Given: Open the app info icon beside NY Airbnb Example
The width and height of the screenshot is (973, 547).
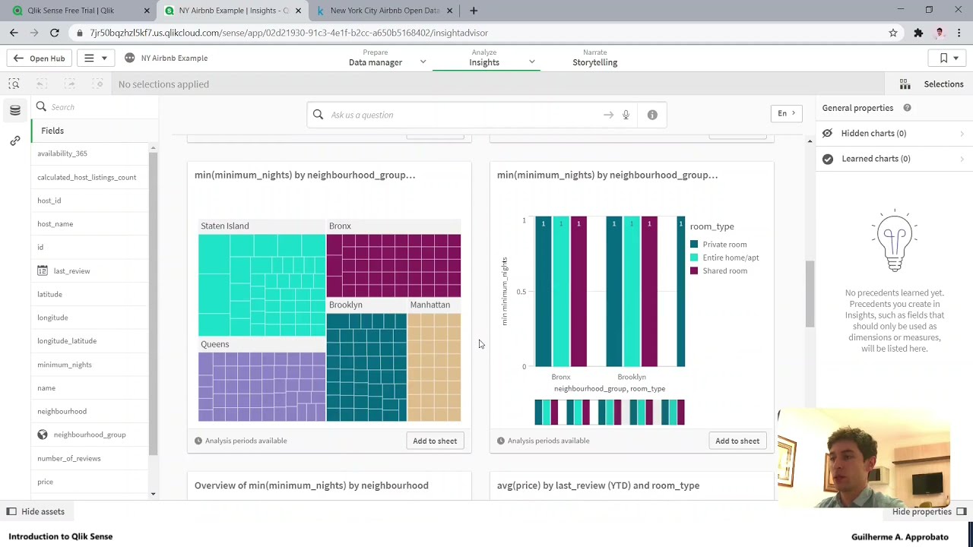Looking at the screenshot, I should coord(129,58).
